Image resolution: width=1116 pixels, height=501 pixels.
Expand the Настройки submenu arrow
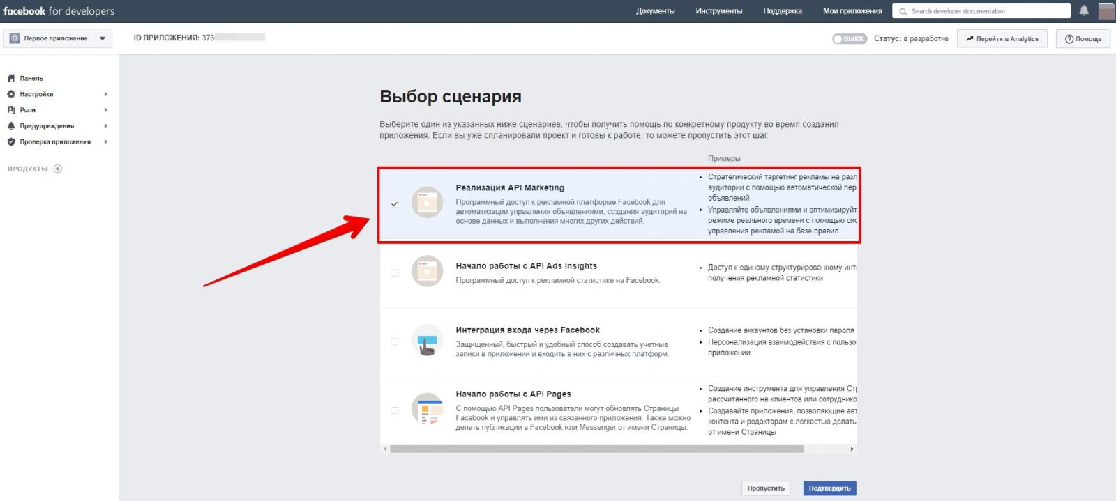106,94
